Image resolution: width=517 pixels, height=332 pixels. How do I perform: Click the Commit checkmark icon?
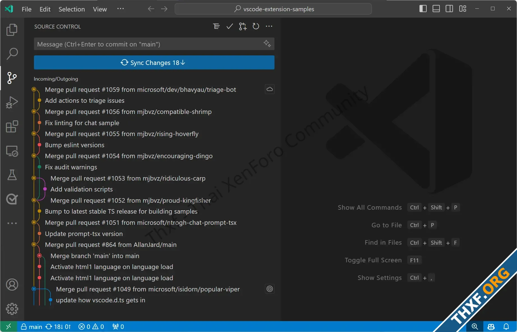point(230,26)
